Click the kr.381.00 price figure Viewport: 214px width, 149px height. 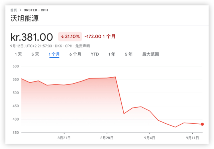point(32,36)
